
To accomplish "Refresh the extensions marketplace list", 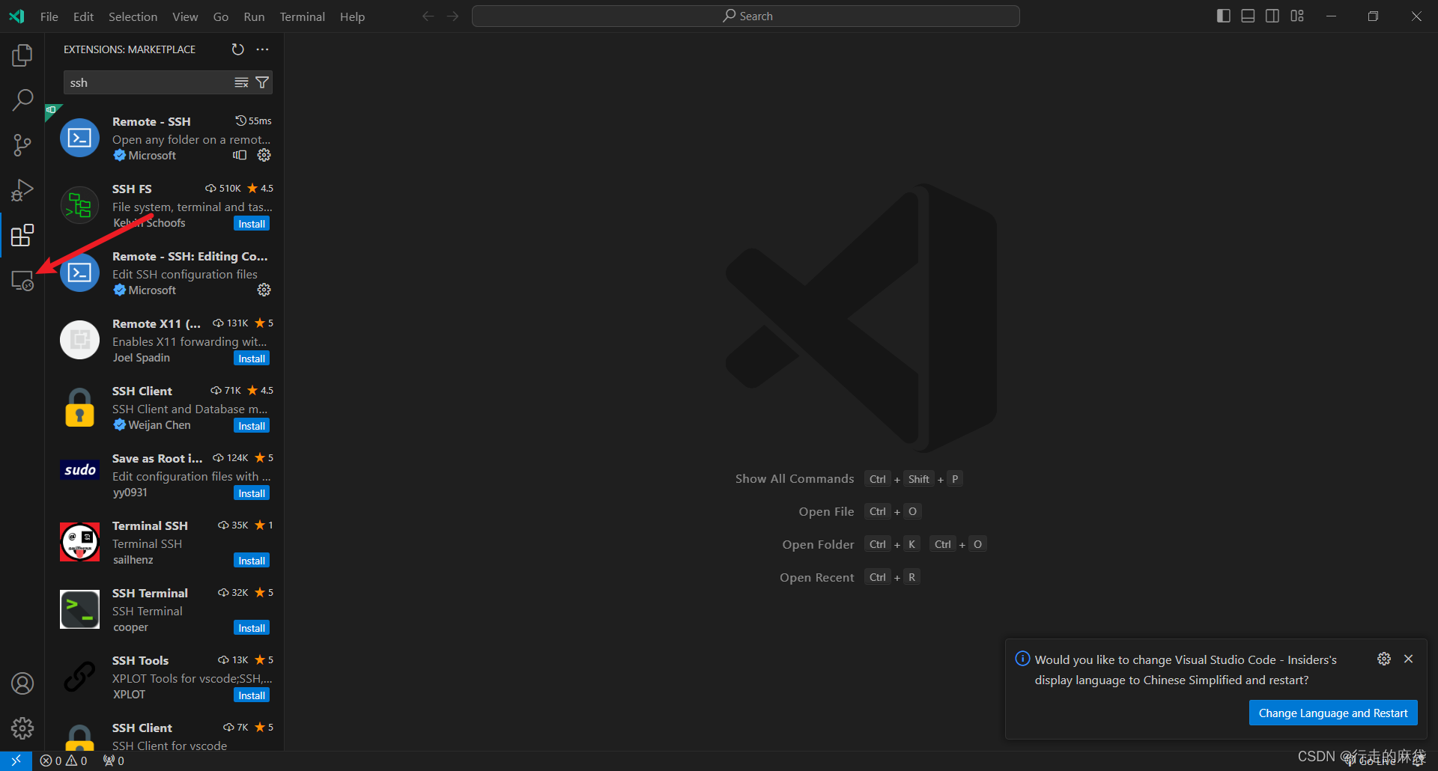I will tap(237, 49).
